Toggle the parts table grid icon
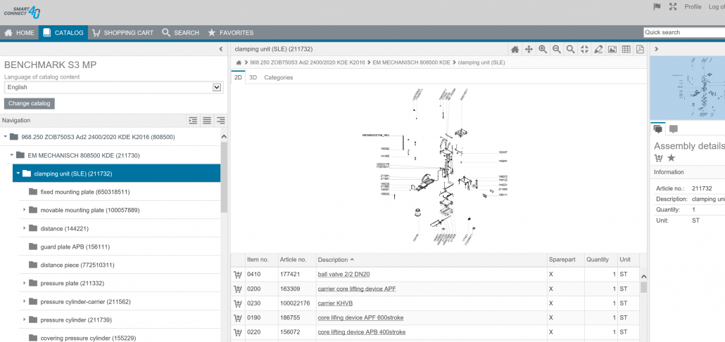725x342 pixels. [626, 49]
